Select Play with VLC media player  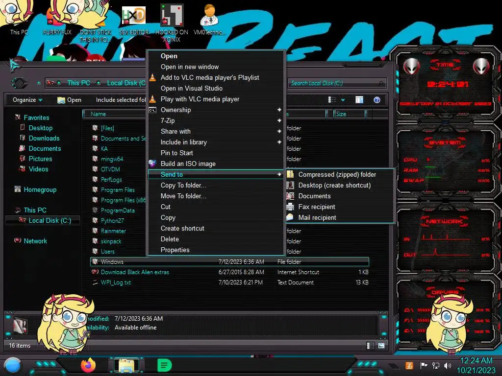coord(216,99)
